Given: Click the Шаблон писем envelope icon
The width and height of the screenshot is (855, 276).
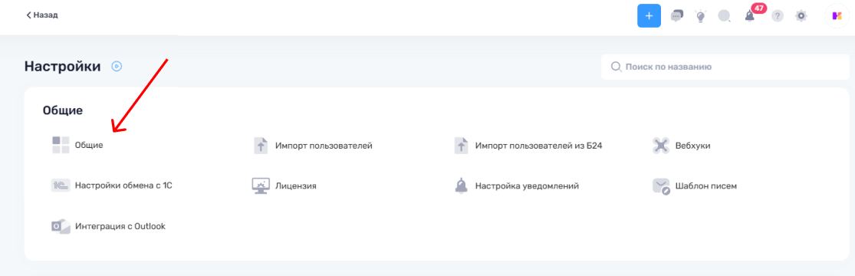Looking at the screenshot, I should click(x=661, y=186).
